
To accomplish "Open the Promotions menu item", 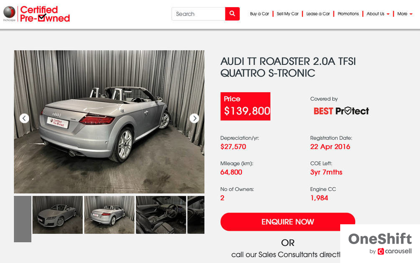I will point(348,14).
